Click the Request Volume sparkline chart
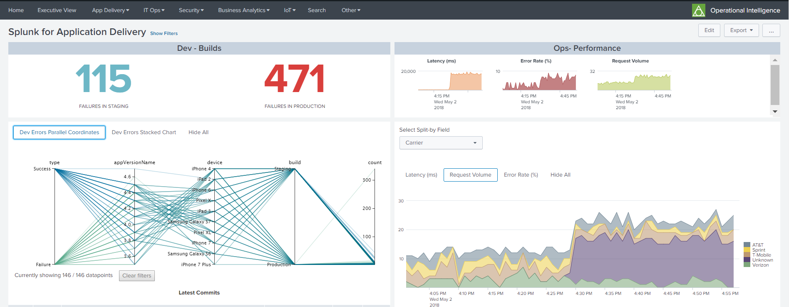789x307 pixels. click(634, 81)
